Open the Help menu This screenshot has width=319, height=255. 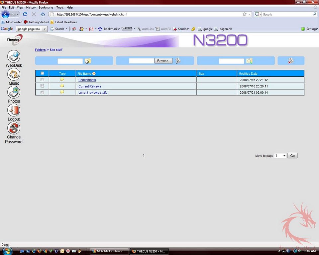69,8
